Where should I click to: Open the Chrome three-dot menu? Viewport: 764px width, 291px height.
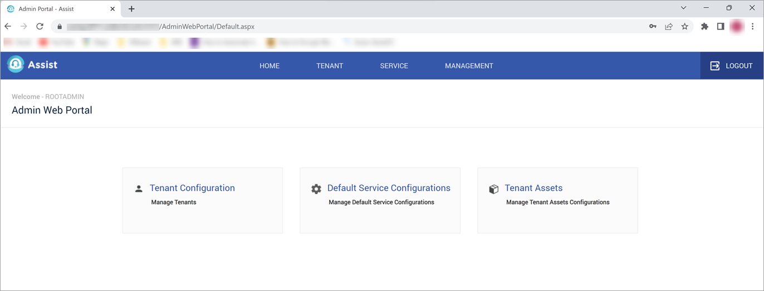point(753,26)
